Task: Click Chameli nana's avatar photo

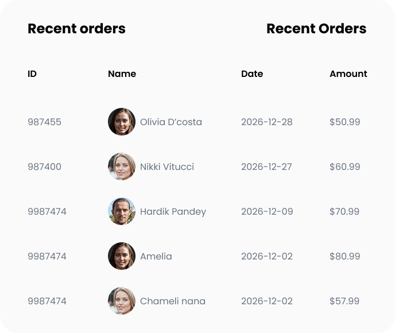Action: (122, 301)
